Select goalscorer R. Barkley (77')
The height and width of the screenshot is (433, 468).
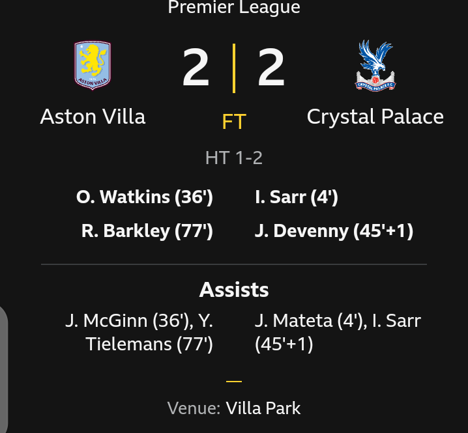click(x=147, y=230)
